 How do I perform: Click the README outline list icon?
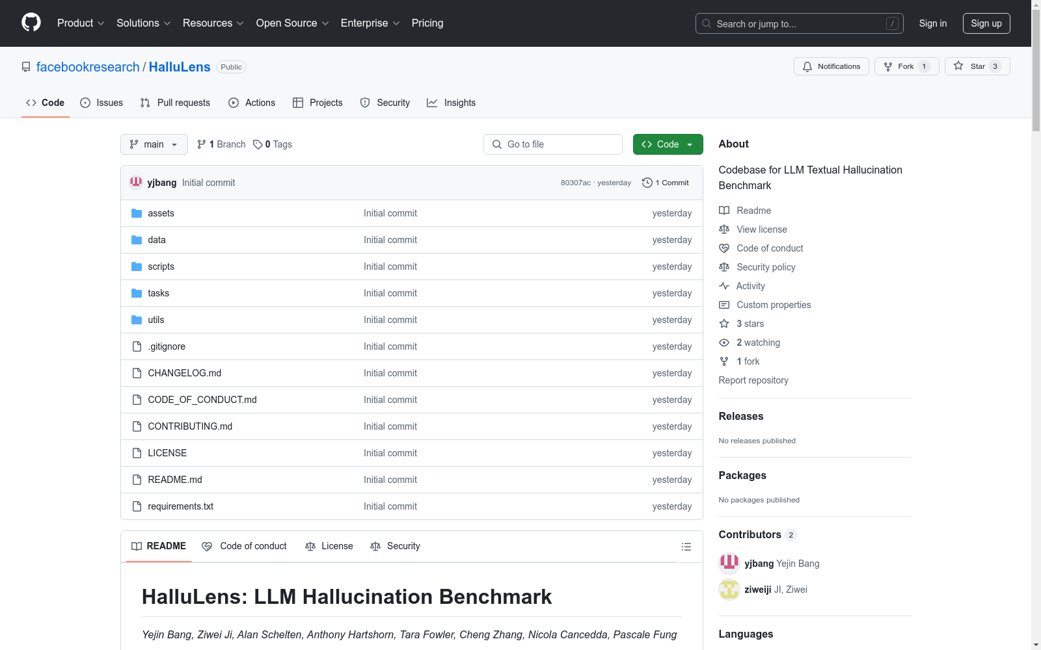pyautogui.click(x=686, y=547)
